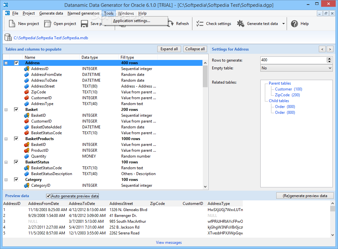Open the Empty table dropdown
This screenshot has width=338, height=249.
[x=296, y=68]
